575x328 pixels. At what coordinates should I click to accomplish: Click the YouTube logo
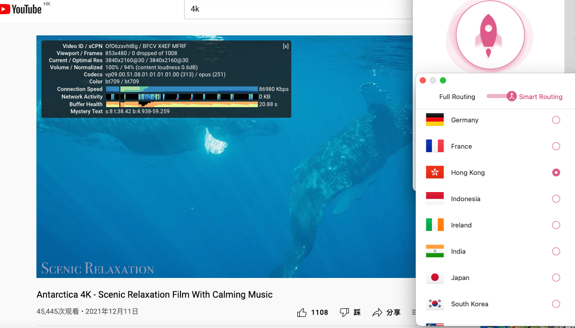pos(21,9)
